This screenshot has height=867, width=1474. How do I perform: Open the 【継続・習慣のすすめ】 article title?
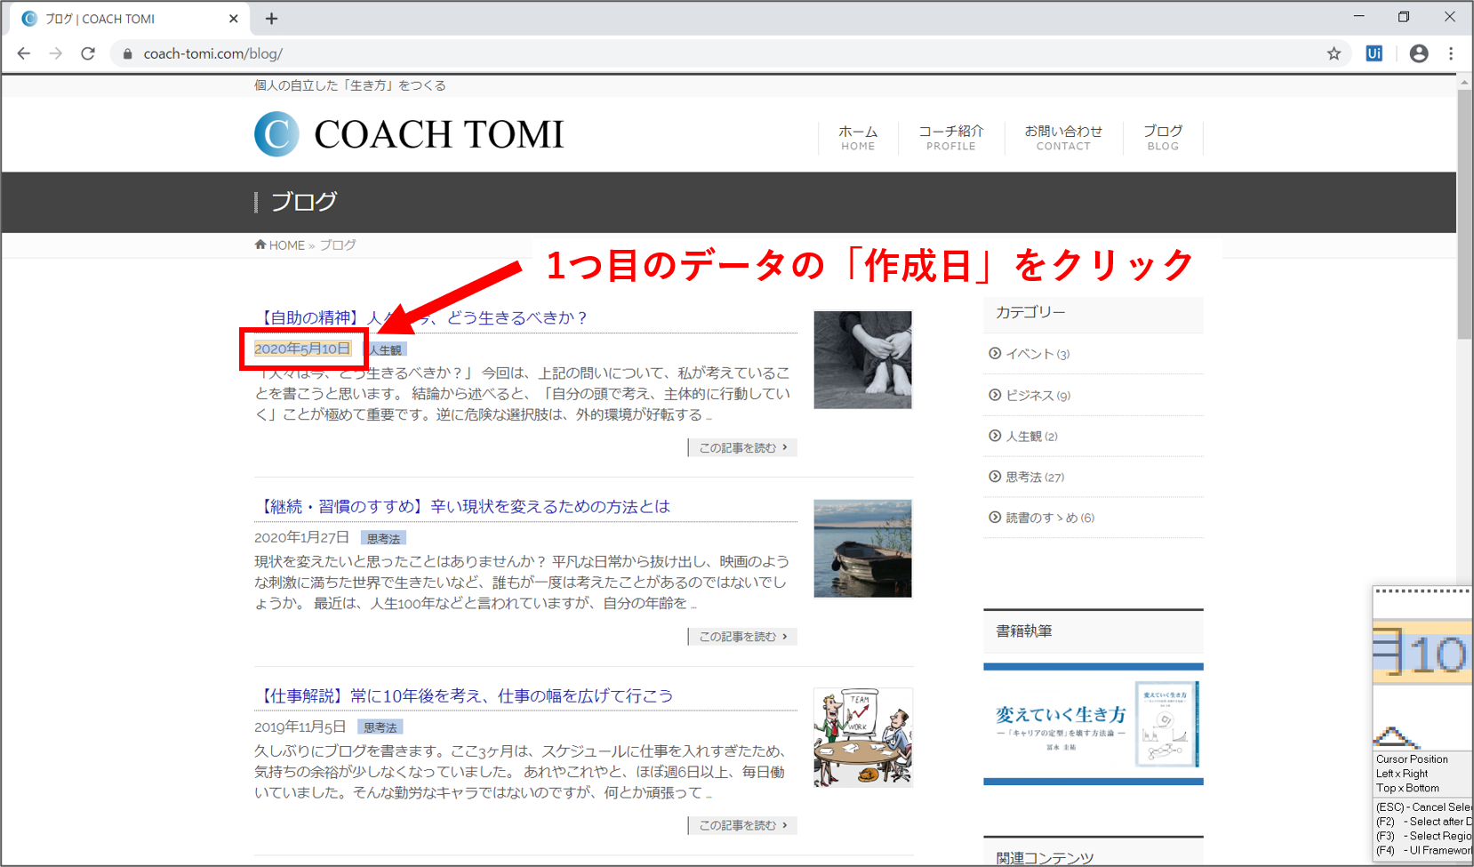tap(462, 507)
